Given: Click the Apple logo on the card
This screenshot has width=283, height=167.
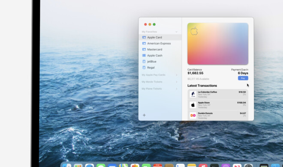Looking at the screenshot, I should point(194,31).
